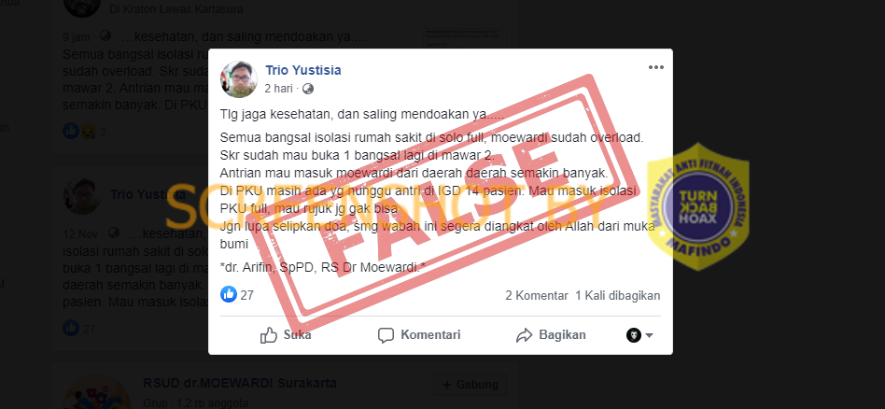The image size is (885, 409).
Task: View the 1 Kali dibagikan shares
Action: 617,295
